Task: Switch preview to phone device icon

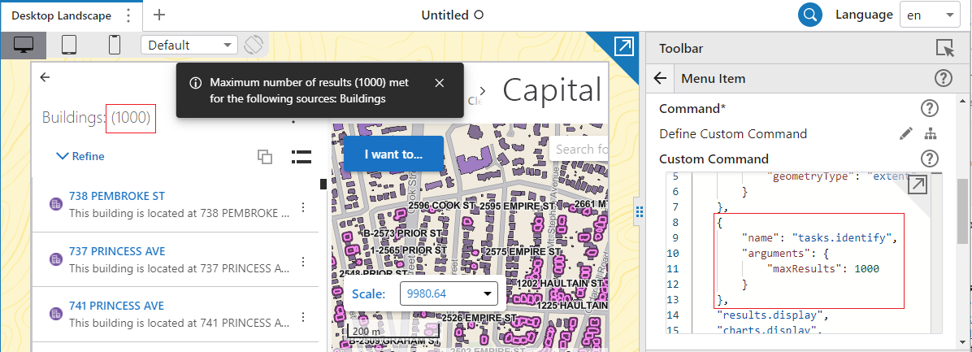Action: 115,46
